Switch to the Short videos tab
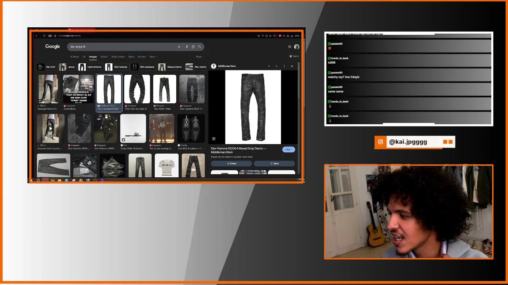 [118, 57]
